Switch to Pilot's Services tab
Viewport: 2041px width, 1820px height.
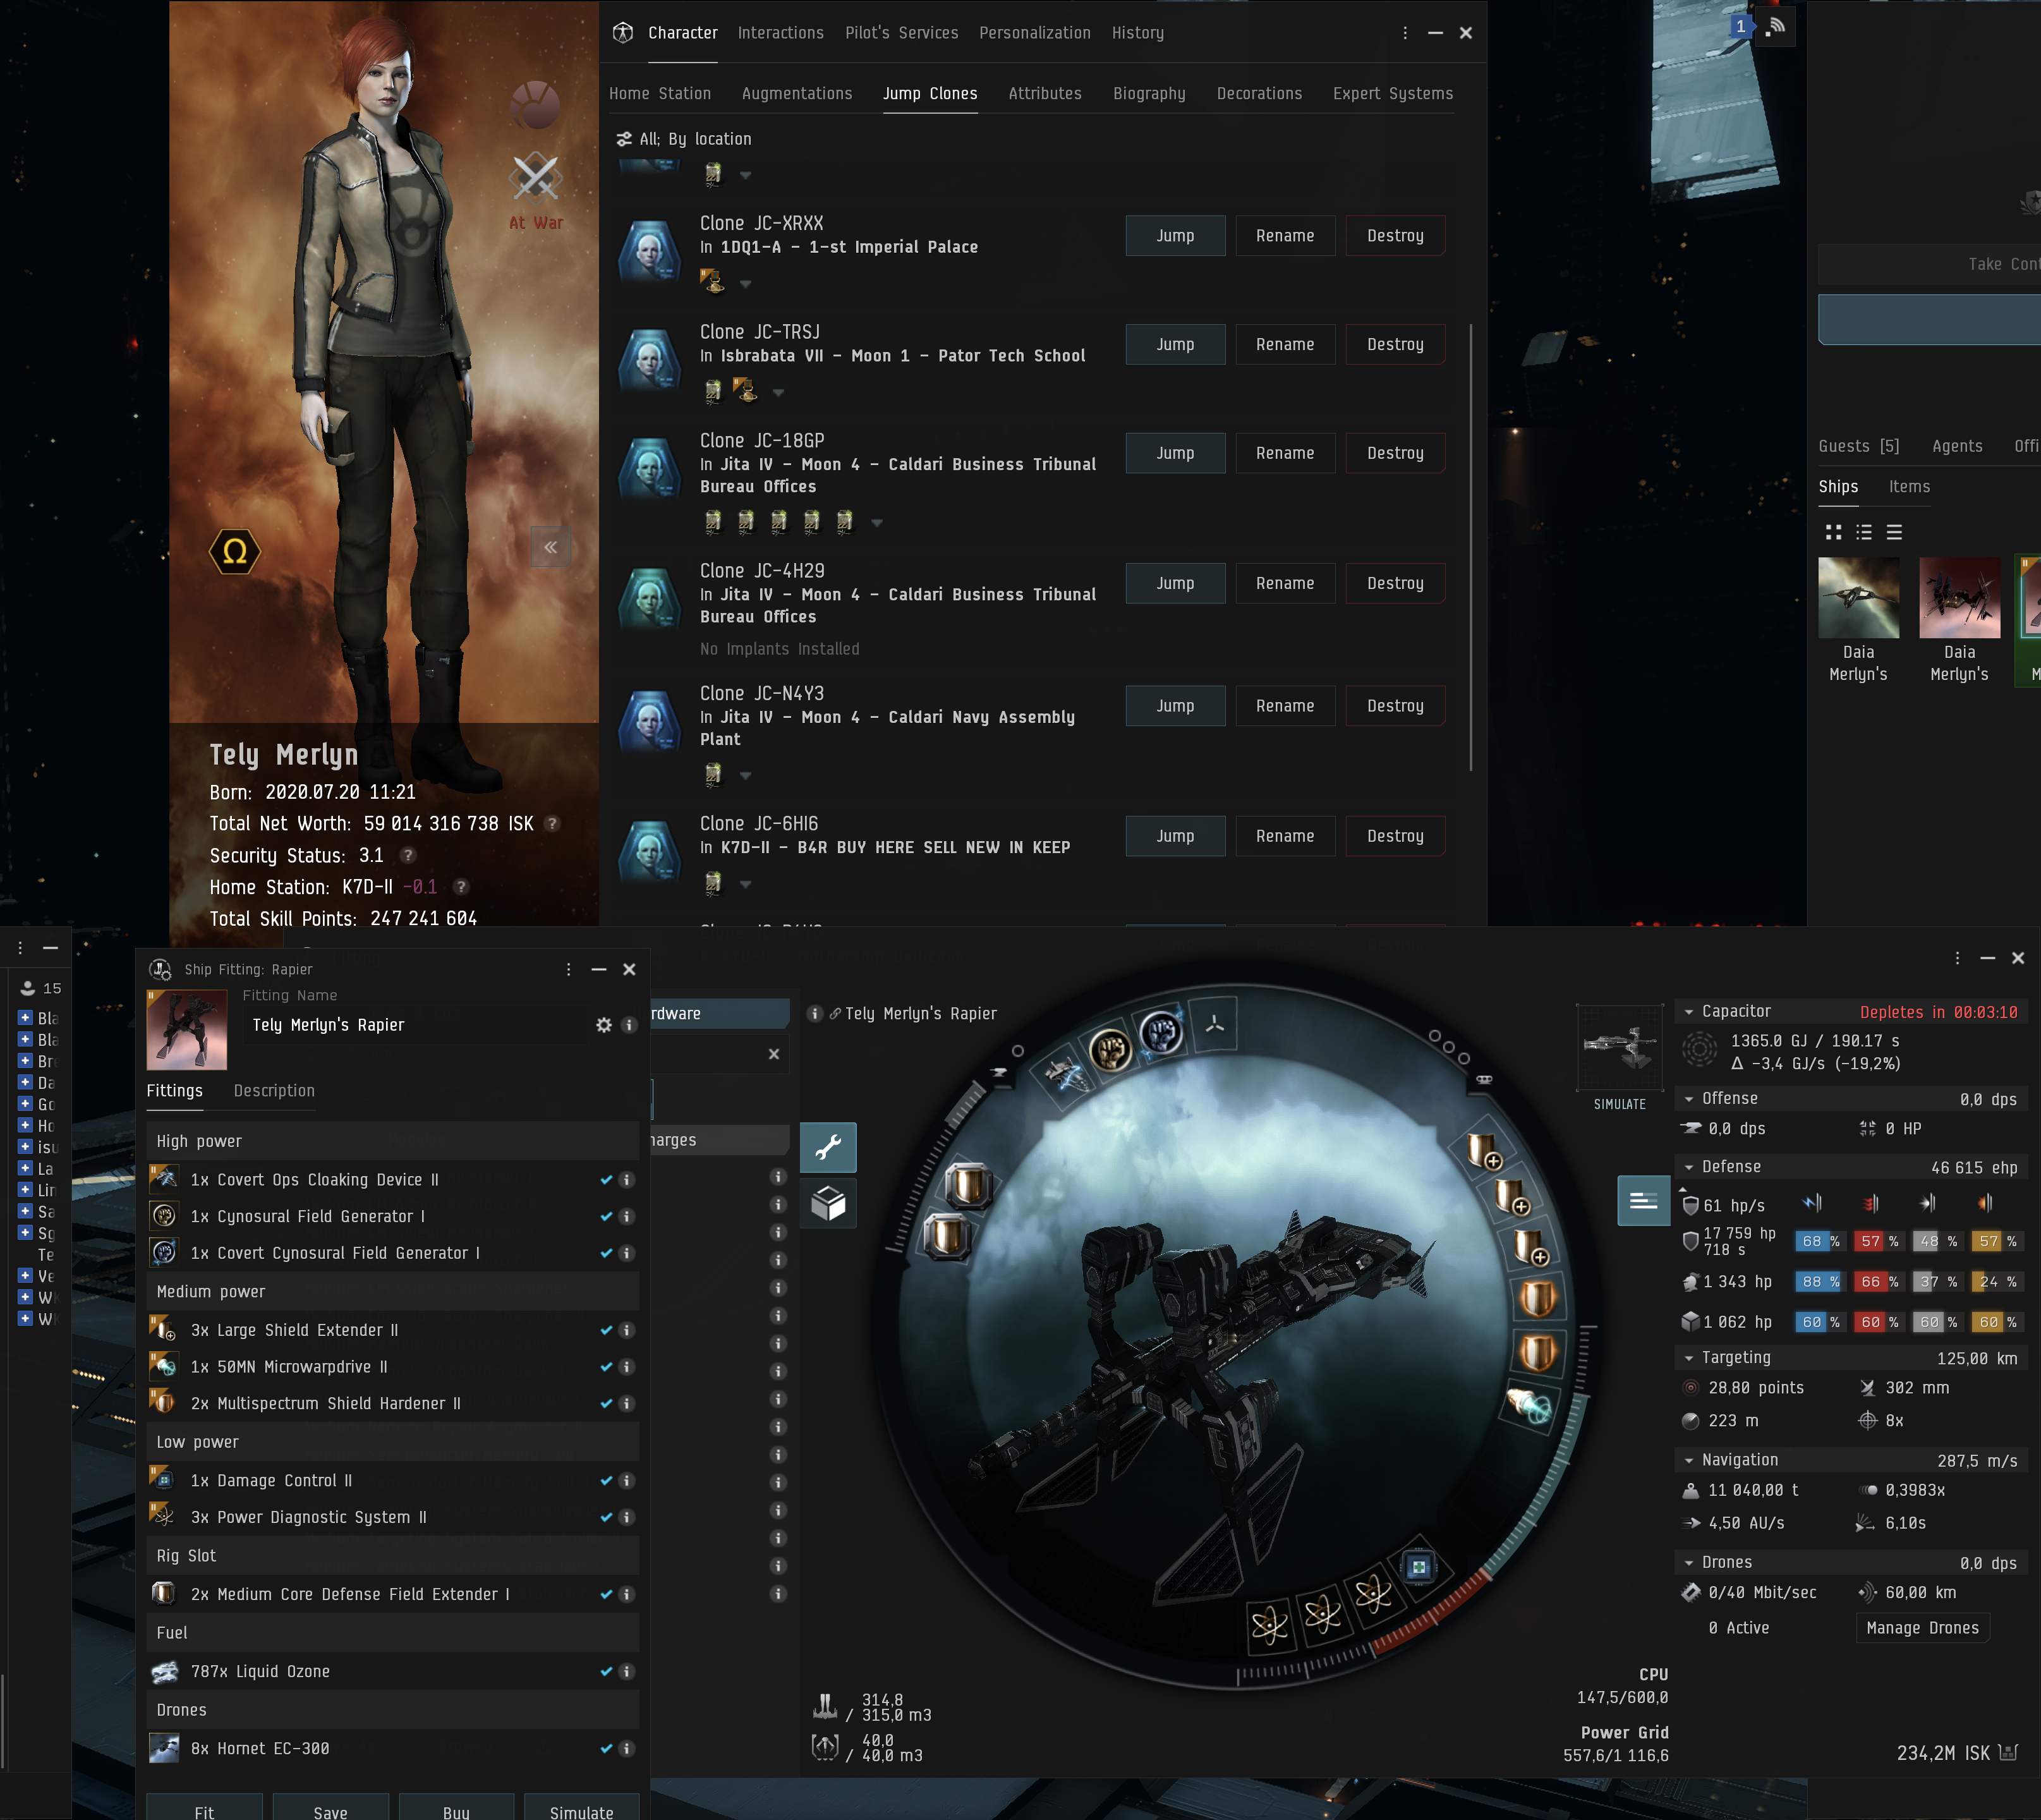[901, 33]
